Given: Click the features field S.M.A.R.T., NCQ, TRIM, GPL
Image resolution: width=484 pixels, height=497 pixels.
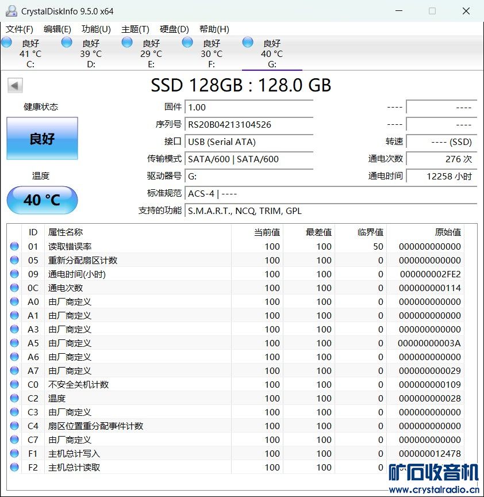Looking at the screenshot, I should [x=331, y=211].
